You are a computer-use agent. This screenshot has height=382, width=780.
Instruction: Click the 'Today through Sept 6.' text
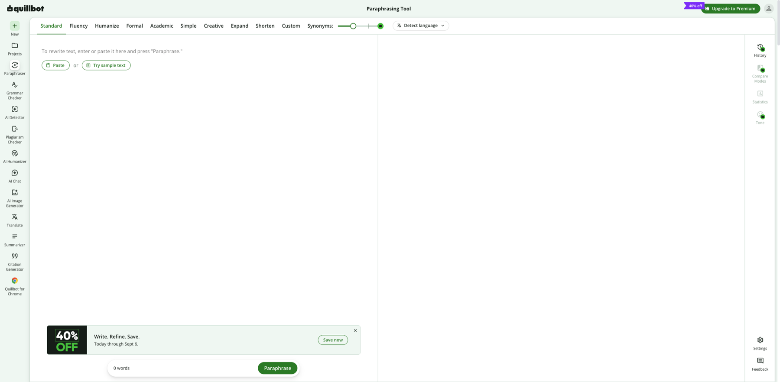tap(116, 344)
